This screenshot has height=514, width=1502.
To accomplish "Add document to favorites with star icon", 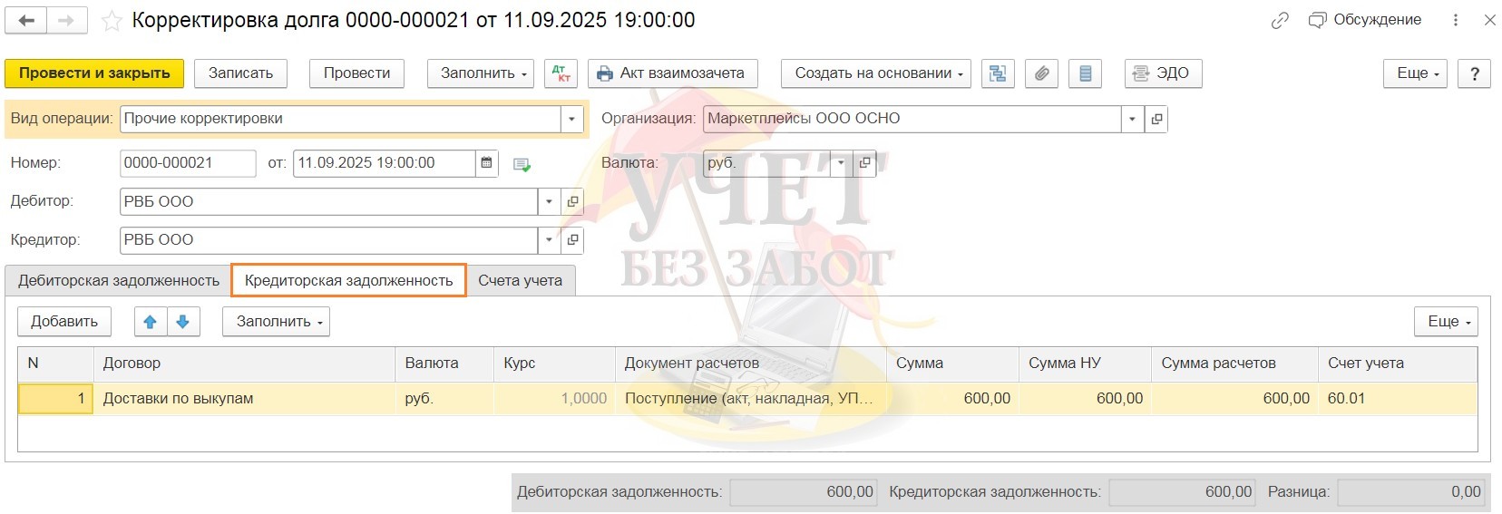I will (112, 21).
